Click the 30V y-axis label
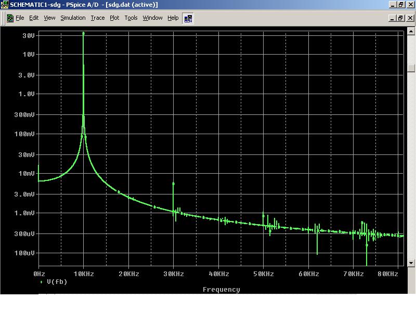 (29, 35)
